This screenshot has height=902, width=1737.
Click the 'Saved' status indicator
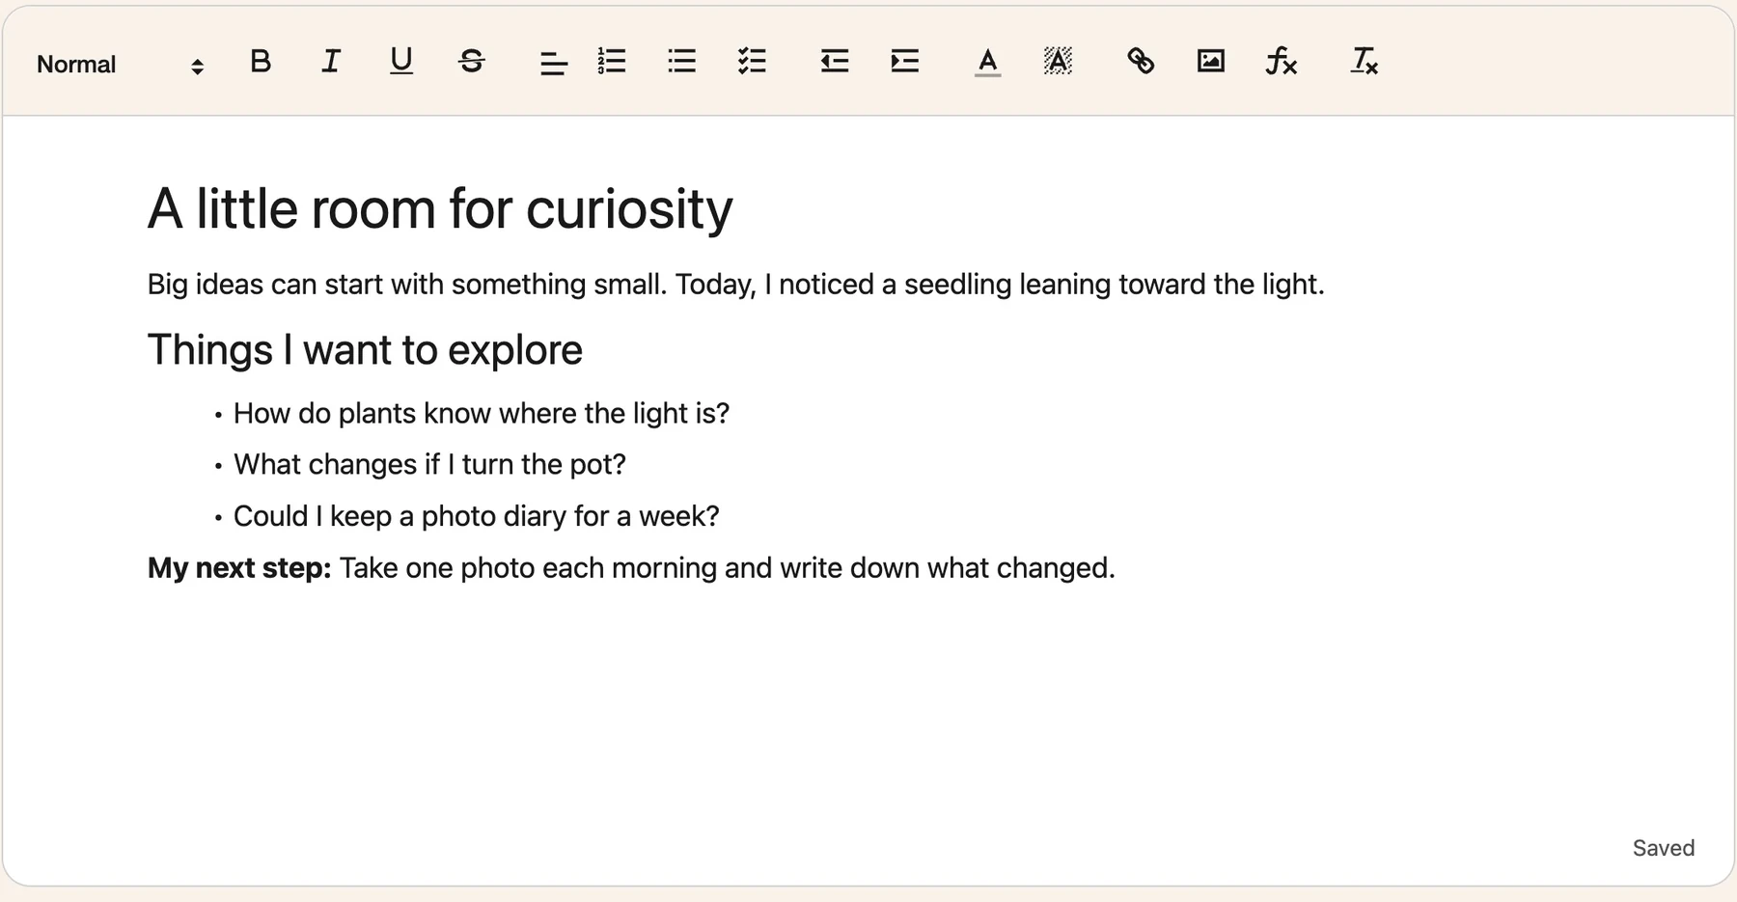pos(1664,848)
